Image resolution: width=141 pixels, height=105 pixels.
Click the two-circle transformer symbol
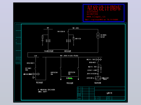pos(98,36)
